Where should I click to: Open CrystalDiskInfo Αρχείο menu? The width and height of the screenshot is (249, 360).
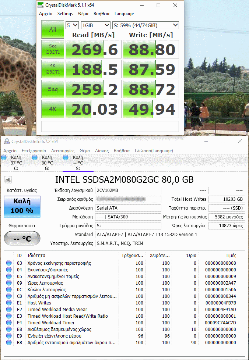pyautogui.click(x=10, y=151)
